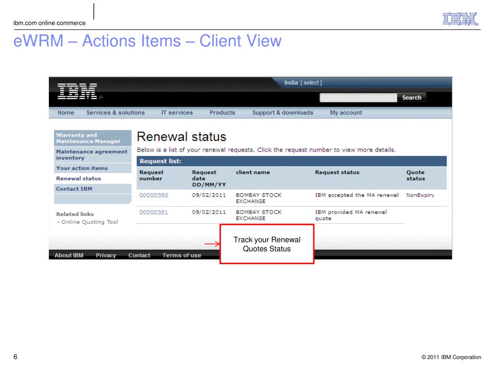The width and height of the screenshot is (495, 371).
Task: Select Warranty and Maintenance Manager sidebar item
Action: pyautogui.click(x=92, y=138)
